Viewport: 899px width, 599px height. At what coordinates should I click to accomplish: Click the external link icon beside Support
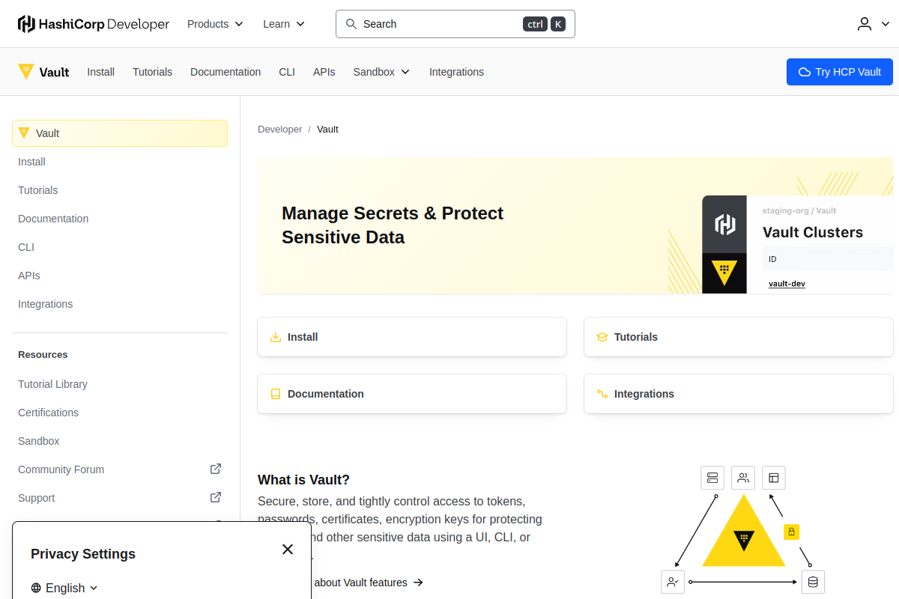216,497
